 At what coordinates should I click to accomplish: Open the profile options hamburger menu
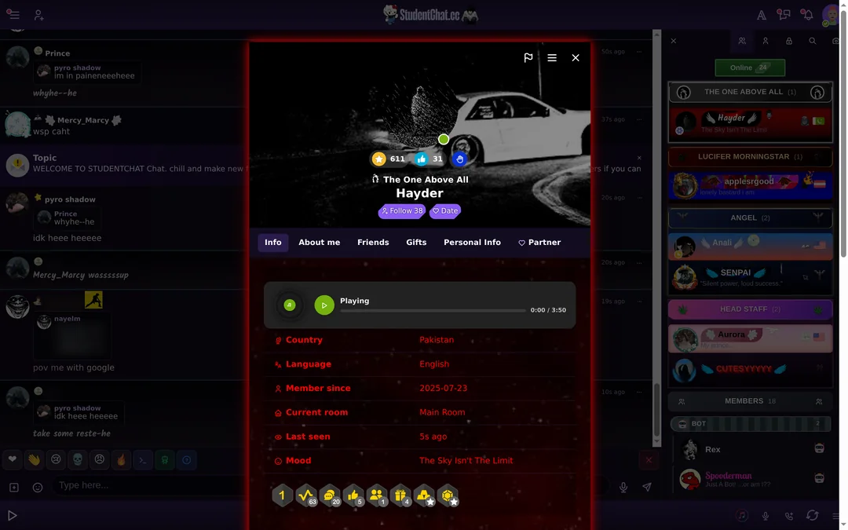click(x=552, y=57)
